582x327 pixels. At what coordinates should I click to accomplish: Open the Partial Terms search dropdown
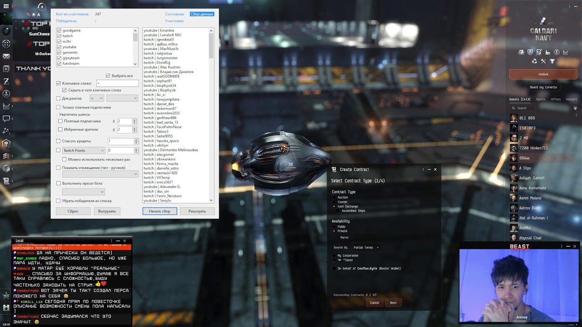click(x=366, y=248)
